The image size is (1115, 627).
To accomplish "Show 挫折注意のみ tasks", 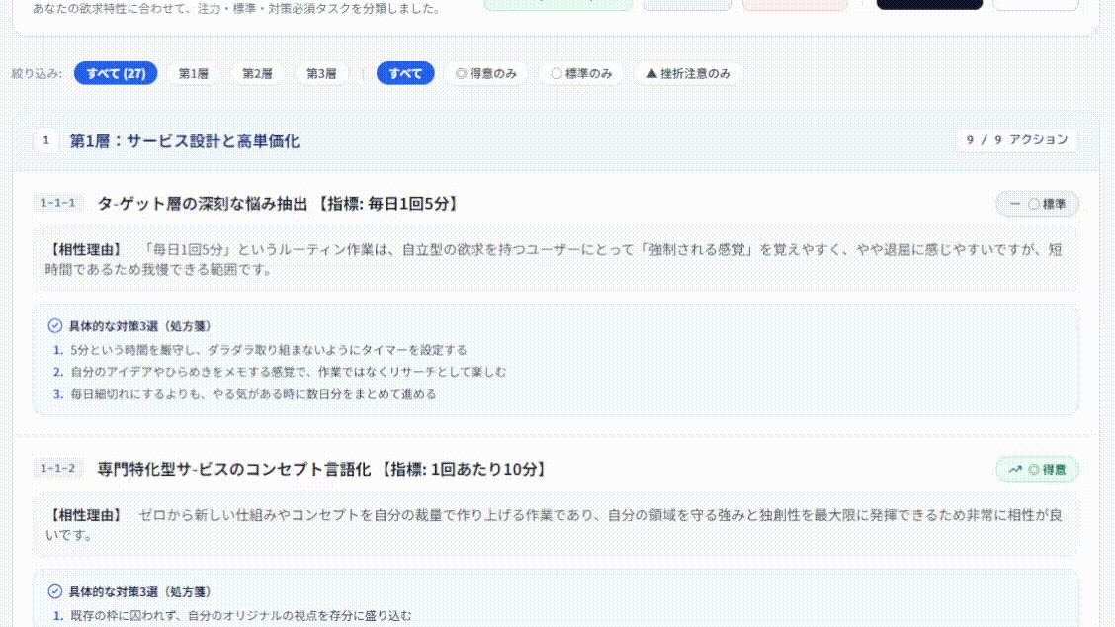I will pos(688,73).
